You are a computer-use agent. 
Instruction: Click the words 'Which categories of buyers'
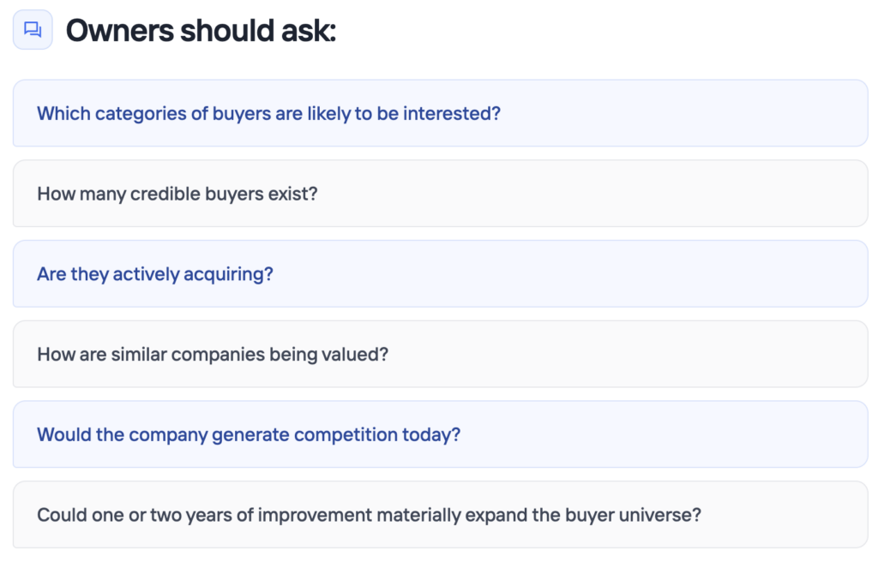click(x=154, y=114)
